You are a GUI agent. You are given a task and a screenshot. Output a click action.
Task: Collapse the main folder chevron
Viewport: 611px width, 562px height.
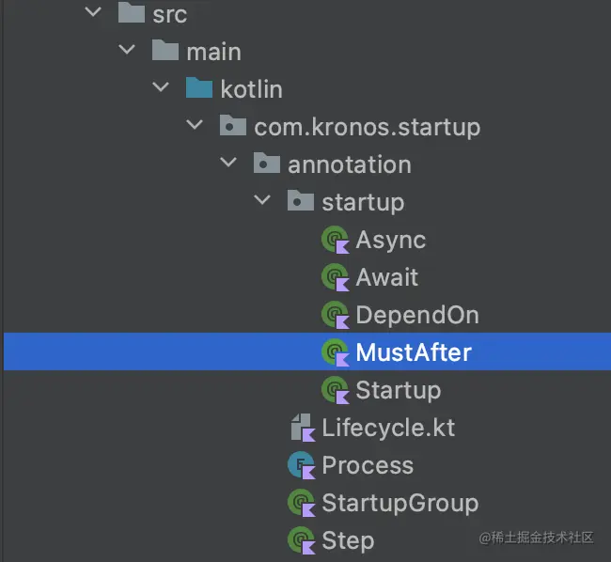[x=127, y=52]
